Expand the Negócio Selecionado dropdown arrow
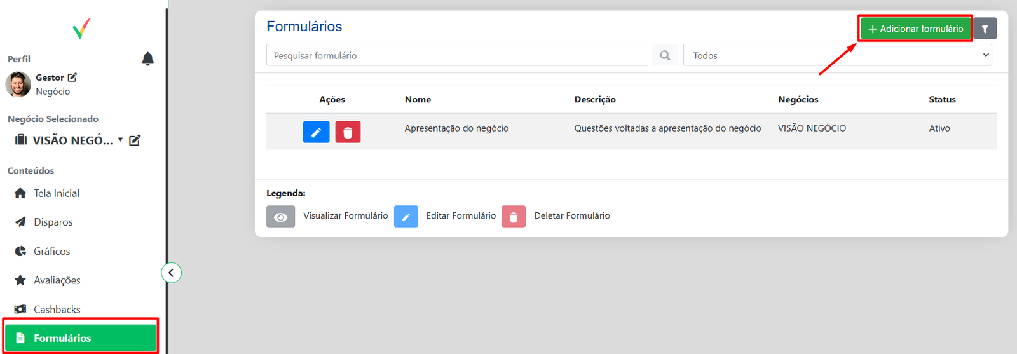This screenshot has height=354, width=1017. click(x=121, y=140)
